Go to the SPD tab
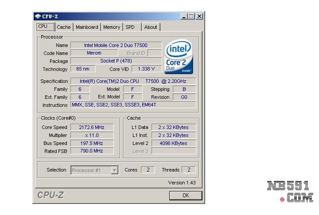The image size is (319, 215). [130, 27]
